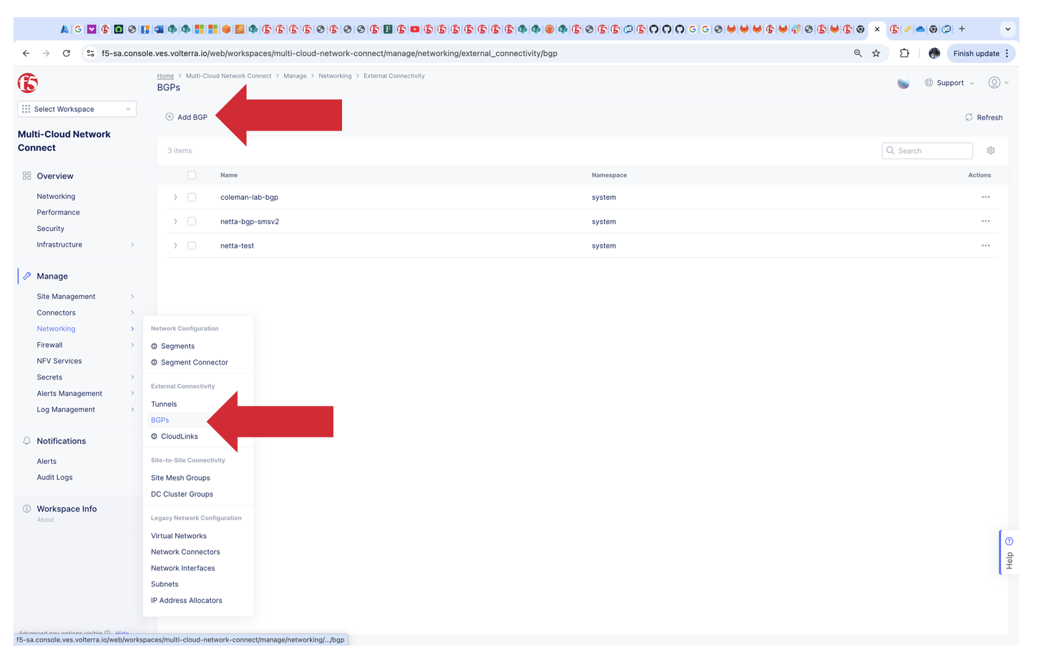1044x669 pixels.
Task: Click the colorful orb icon near Support
Action: tap(903, 83)
